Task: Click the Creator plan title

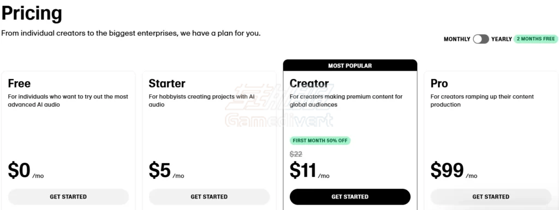Action: (x=309, y=83)
